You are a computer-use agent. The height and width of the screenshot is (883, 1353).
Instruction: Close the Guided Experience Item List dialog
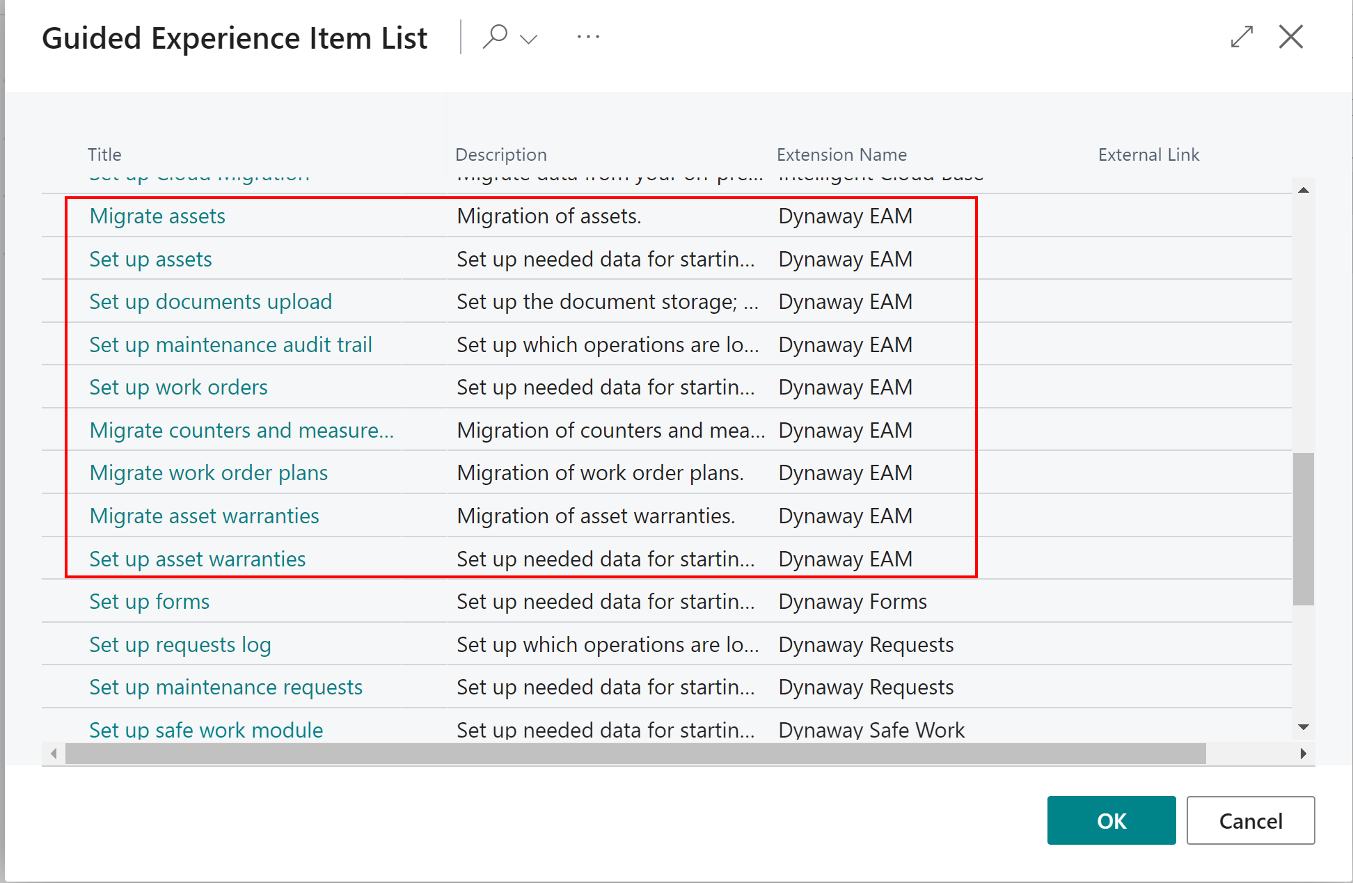click(1291, 36)
